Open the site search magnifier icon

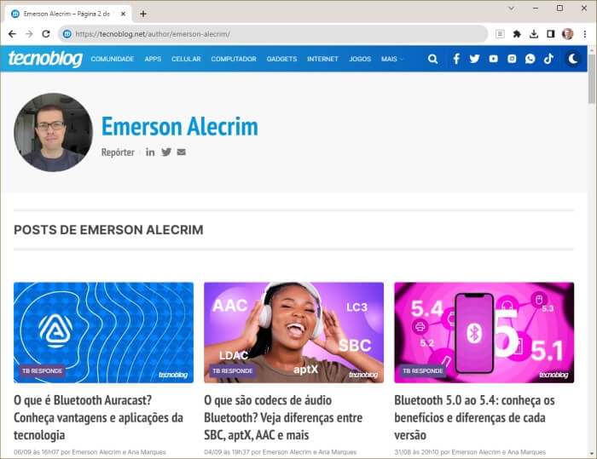point(432,59)
